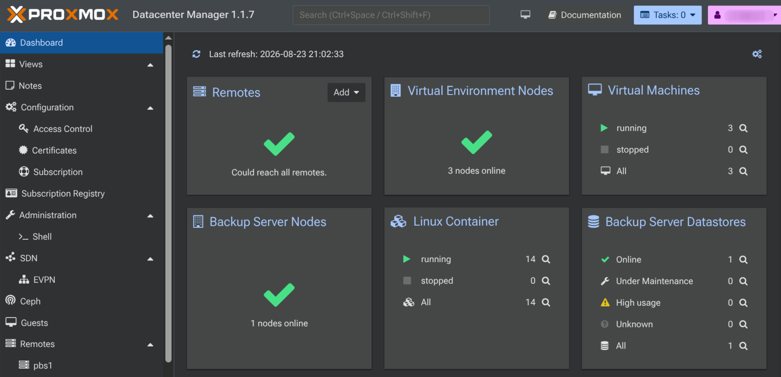Collapse the Configuration section

point(150,108)
